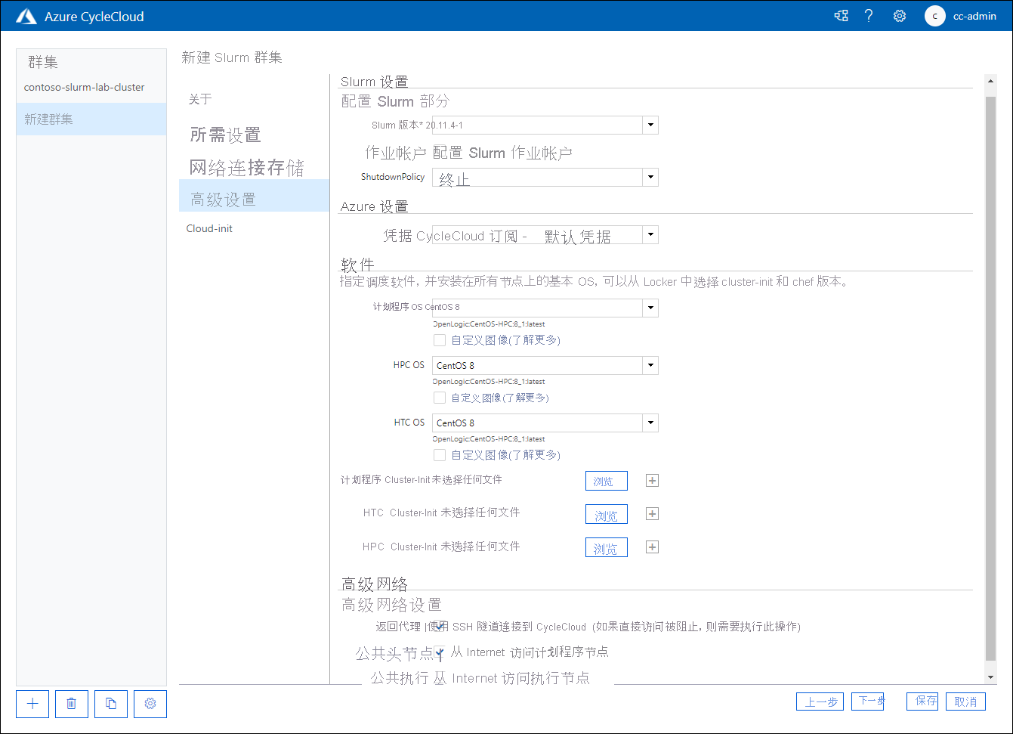The width and height of the screenshot is (1013, 734).
Task: Delete cluster using trash icon
Action: point(72,704)
